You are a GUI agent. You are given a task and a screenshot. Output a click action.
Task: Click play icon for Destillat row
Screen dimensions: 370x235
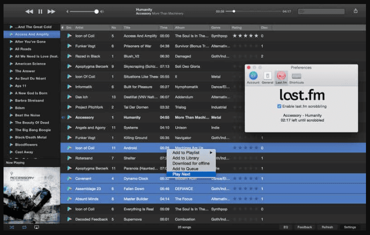[69, 97]
